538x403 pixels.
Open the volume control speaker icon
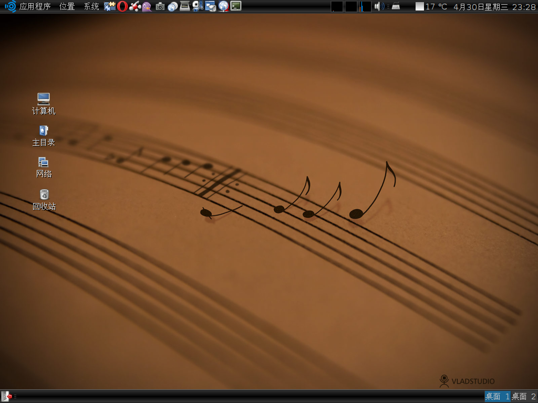(379, 6)
